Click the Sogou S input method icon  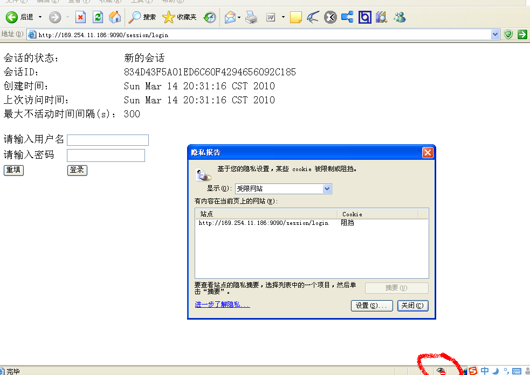point(473,371)
